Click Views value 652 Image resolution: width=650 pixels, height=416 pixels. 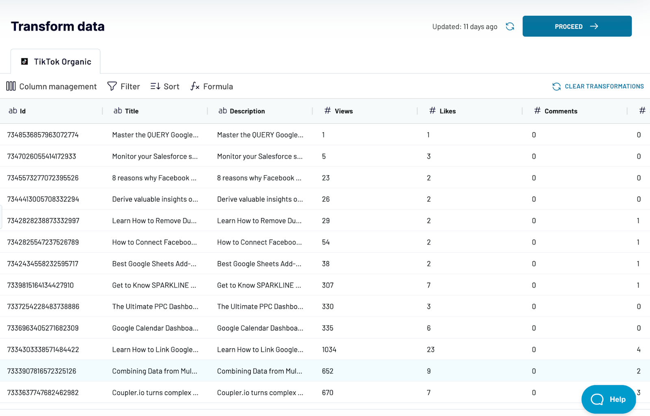pyautogui.click(x=327, y=371)
